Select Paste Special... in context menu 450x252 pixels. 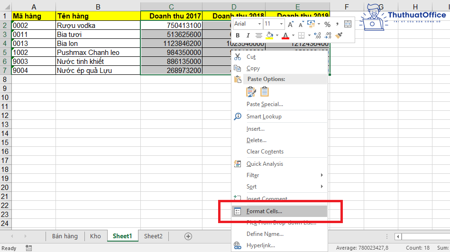pos(279,104)
